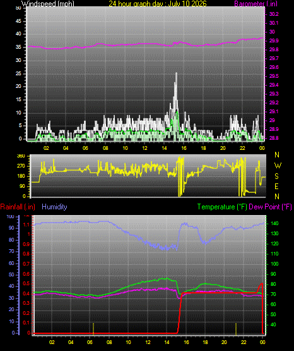The width and height of the screenshot is (294, 351).
Task: Click the Temperature (°F) legend label
Action: pos(222,207)
